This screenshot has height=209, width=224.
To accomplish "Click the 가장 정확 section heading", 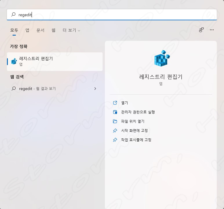I will [x=19, y=46].
